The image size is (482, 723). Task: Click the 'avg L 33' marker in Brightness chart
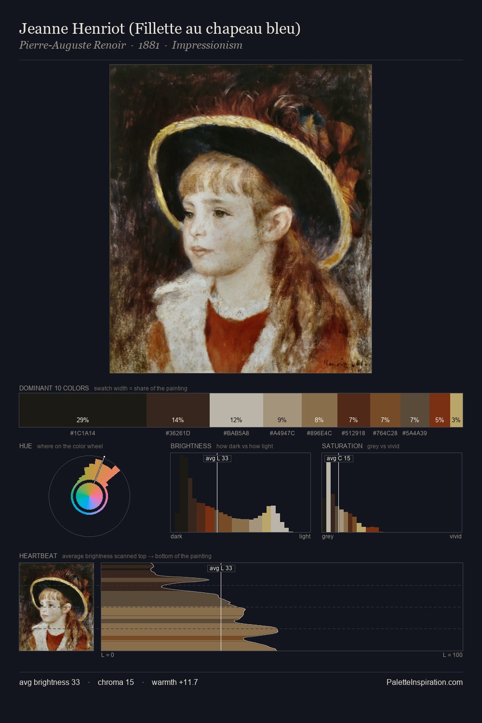tap(217, 458)
